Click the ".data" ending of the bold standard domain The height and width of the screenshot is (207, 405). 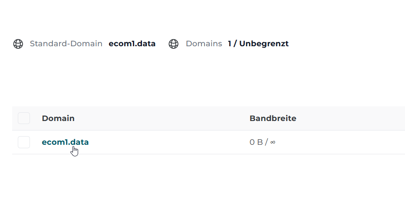(145, 44)
